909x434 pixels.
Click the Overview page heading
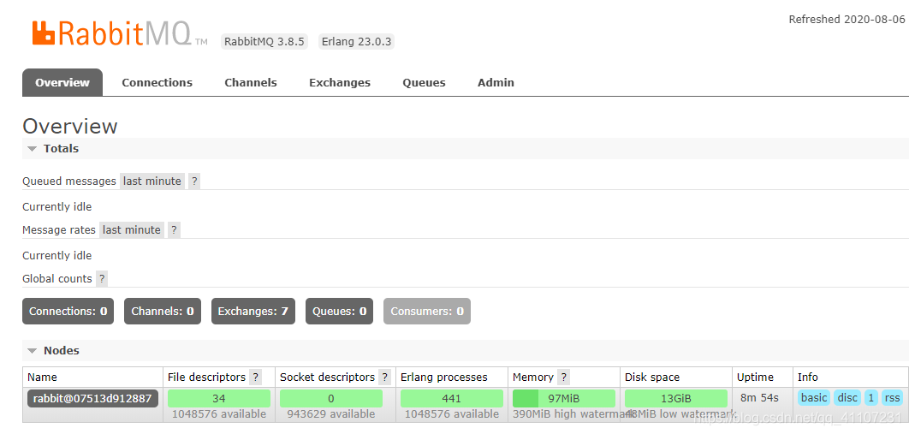click(x=69, y=127)
